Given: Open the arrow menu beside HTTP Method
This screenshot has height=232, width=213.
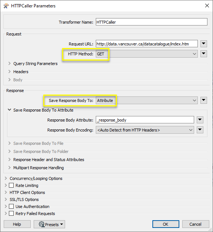Looking at the screenshot, I should [x=204, y=54].
